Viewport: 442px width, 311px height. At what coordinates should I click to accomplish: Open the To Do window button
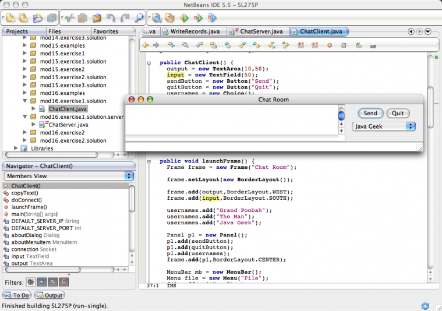[x=17, y=295]
